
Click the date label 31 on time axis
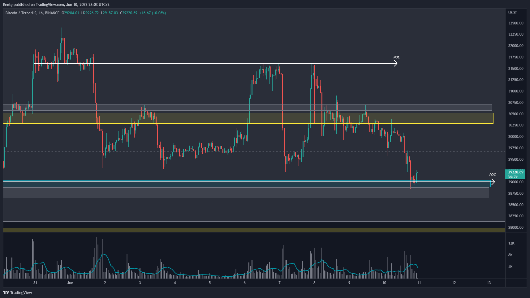(35, 283)
